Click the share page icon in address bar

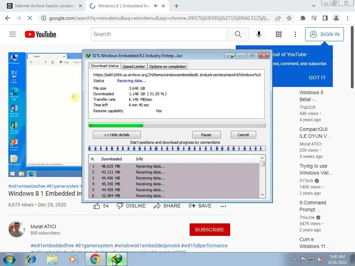point(278,18)
